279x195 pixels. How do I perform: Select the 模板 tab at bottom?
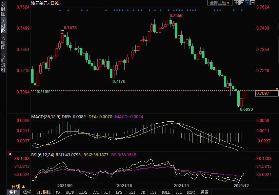27,192
